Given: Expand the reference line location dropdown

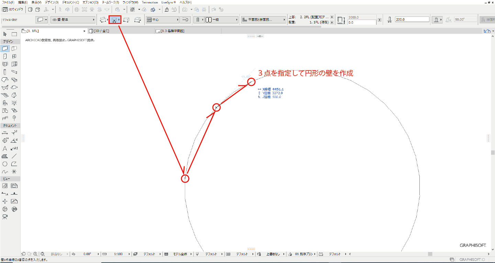Looking at the screenshot, I should 162,20.
